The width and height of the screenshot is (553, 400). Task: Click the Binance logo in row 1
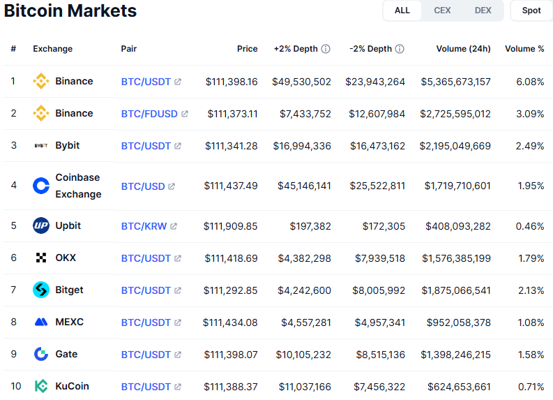41,81
